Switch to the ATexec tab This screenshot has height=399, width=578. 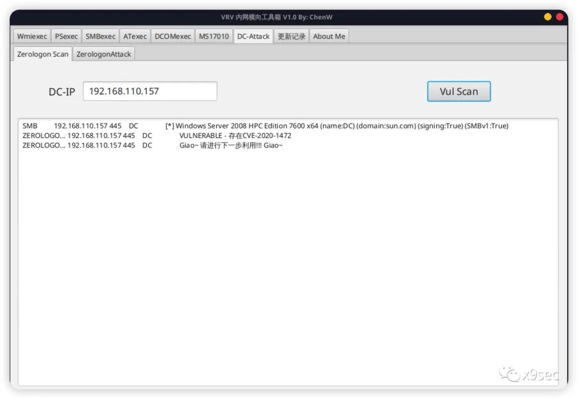pyautogui.click(x=134, y=36)
